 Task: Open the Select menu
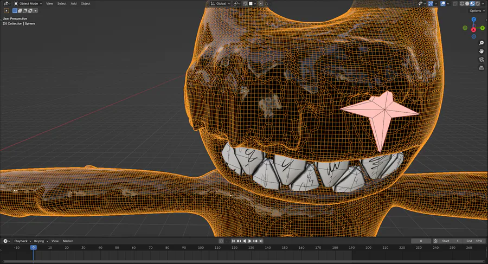tap(62, 3)
